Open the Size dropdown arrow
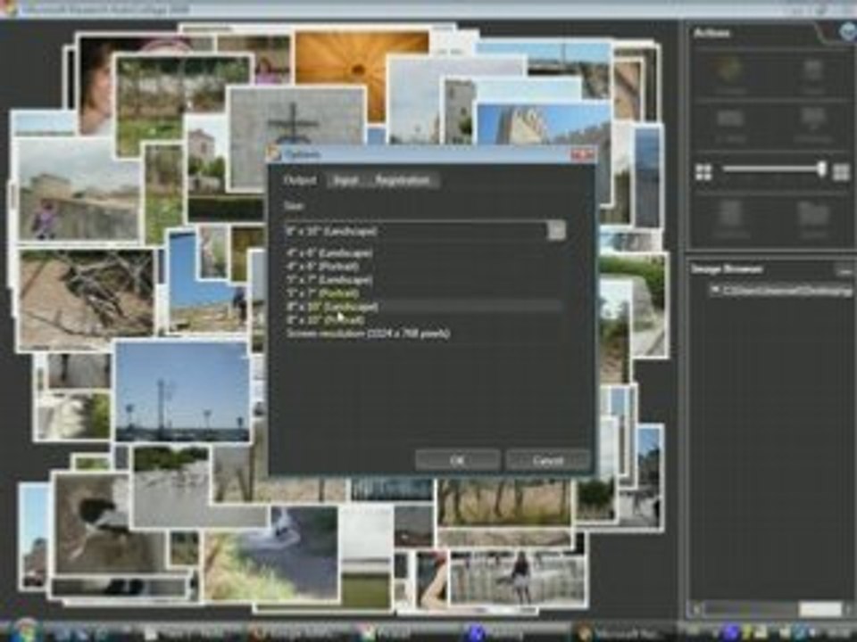Viewport: 857px width, 642px height. coord(556,231)
